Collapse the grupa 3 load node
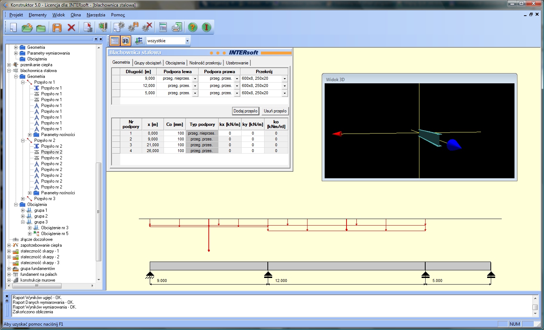The image size is (544, 330). tap(23, 222)
